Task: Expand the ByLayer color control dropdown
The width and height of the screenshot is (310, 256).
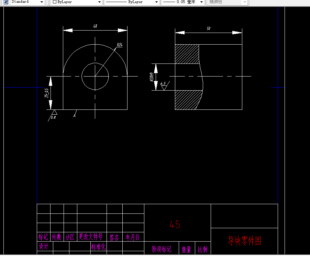Action: 100,2
